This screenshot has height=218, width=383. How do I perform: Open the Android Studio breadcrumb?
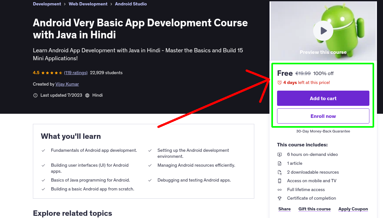[131, 4]
